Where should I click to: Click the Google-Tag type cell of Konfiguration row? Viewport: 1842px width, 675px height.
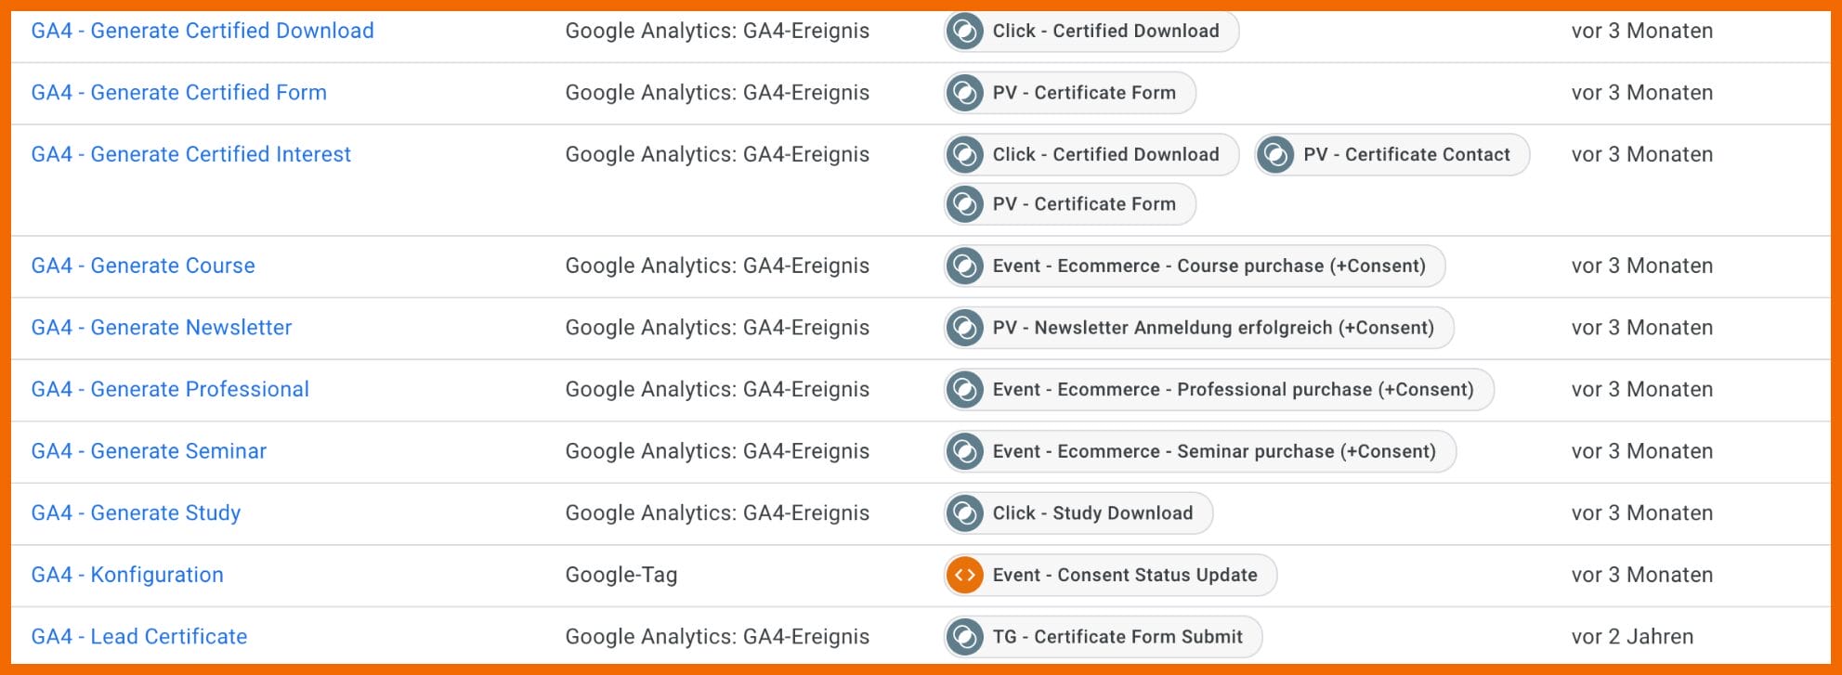coord(621,576)
